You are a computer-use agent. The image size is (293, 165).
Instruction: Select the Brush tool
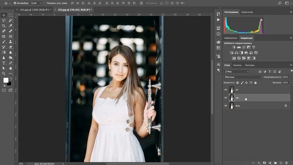click(x=4, y=42)
